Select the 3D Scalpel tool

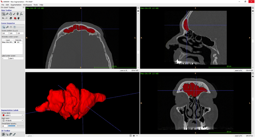[x=14, y=134]
